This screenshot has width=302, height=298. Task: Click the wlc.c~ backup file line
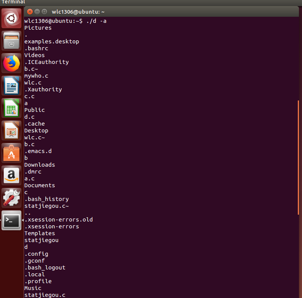35,137
